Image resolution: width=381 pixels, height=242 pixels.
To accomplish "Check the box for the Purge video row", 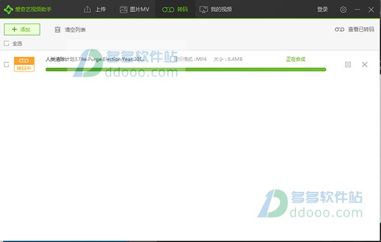I will 6,64.
